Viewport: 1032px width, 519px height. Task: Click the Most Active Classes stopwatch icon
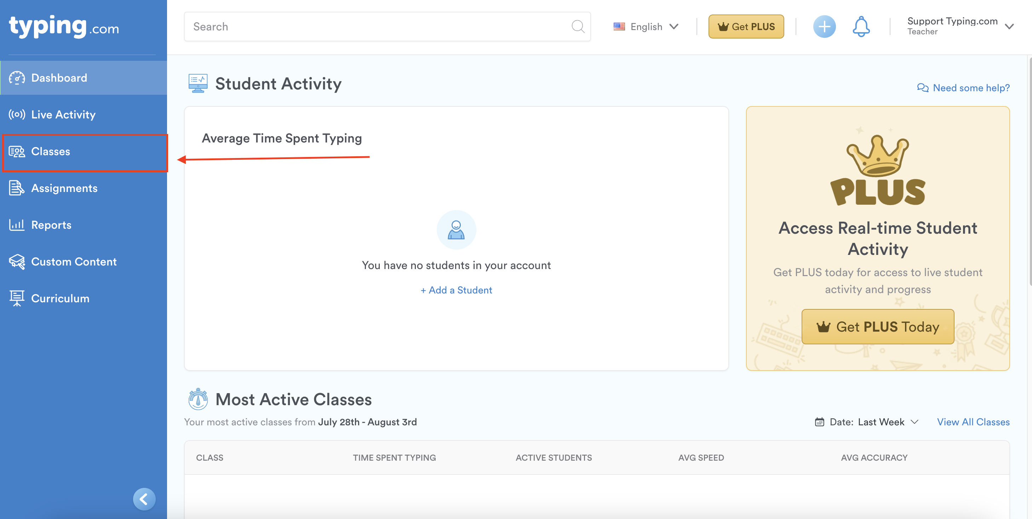[x=198, y=399]
